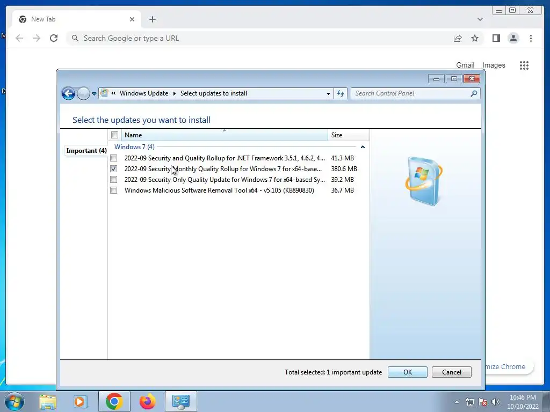Image resolution: width=550 pixels, height=412 pixels.
Task: Reload the Chrome page
Action: (54, 38)
